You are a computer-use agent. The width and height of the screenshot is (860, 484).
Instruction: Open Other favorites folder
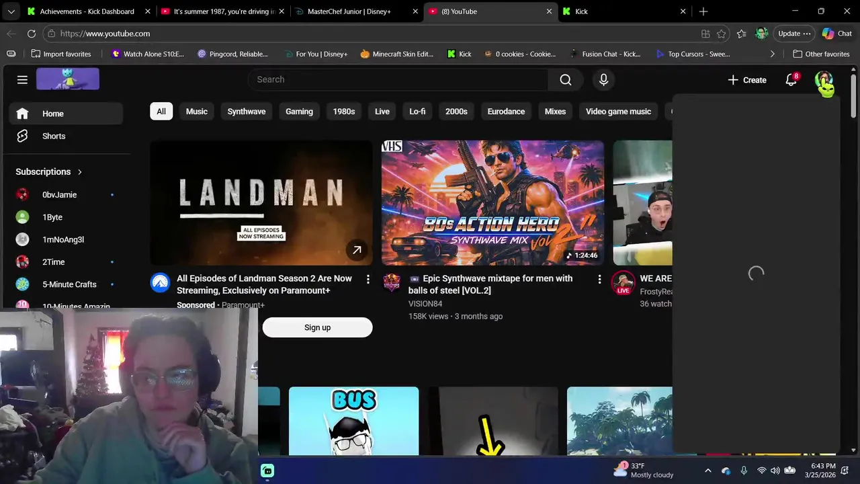(x=821, y=54)
